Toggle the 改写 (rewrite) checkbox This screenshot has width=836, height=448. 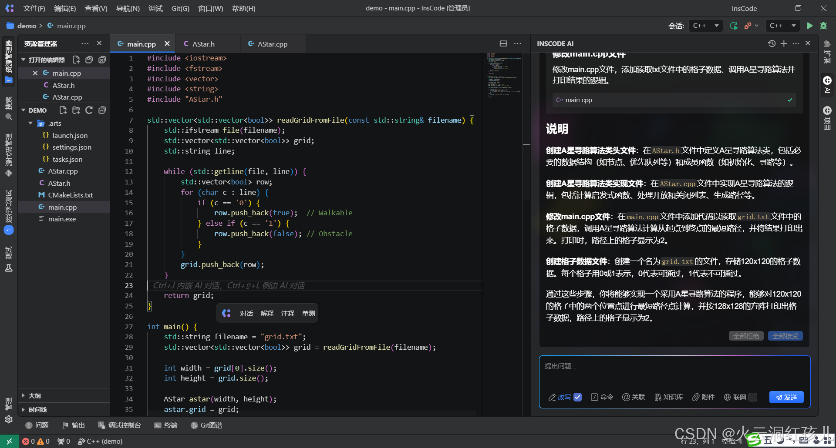[x=578, y=397]
